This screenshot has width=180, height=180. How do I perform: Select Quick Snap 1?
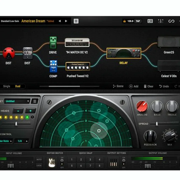[72, 160]
